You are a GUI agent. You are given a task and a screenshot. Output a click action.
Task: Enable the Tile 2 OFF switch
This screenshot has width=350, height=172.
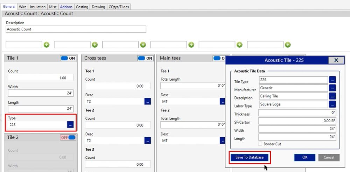coord(68,138)
